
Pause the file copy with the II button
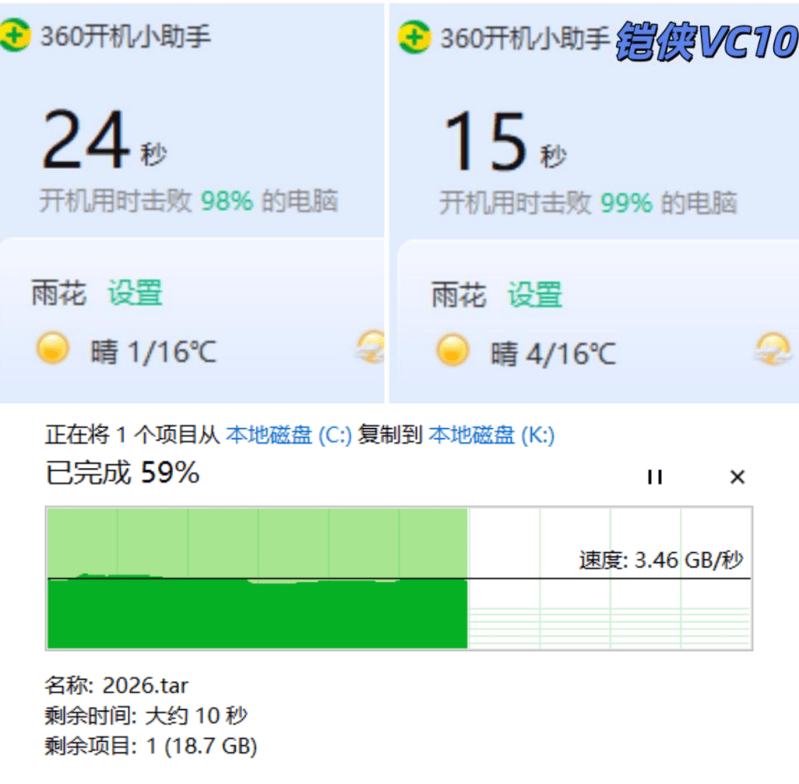pyautogui.click(x=655, y=477)
